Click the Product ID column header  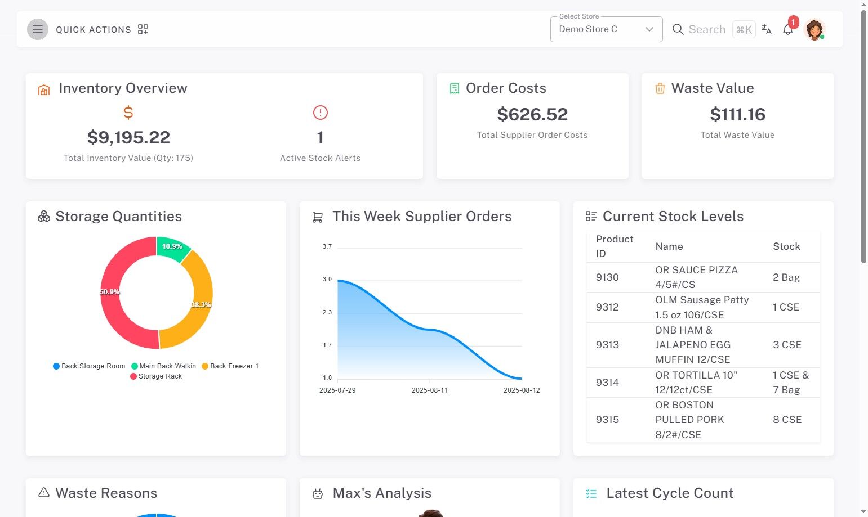click(615, 246)
